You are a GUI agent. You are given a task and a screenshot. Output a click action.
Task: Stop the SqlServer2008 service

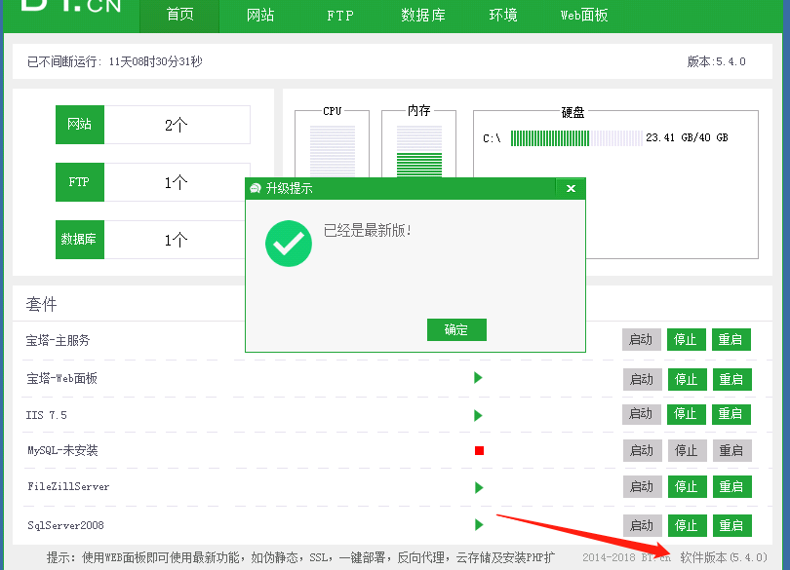point(687,525)
